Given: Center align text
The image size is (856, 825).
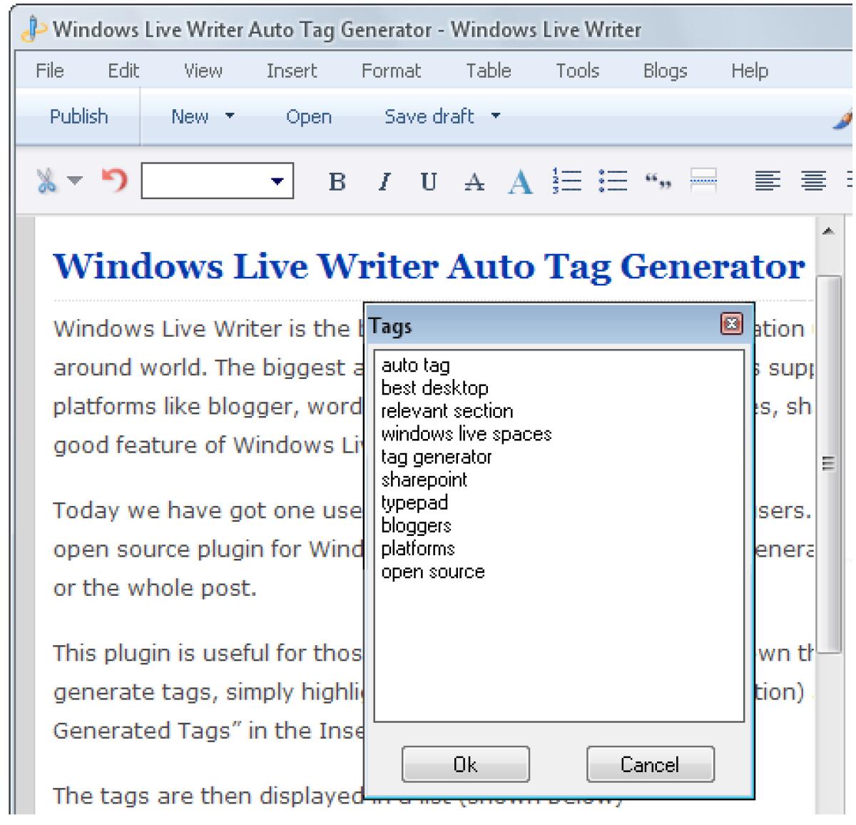Looking at the screenshot, I should click(813, 181).
